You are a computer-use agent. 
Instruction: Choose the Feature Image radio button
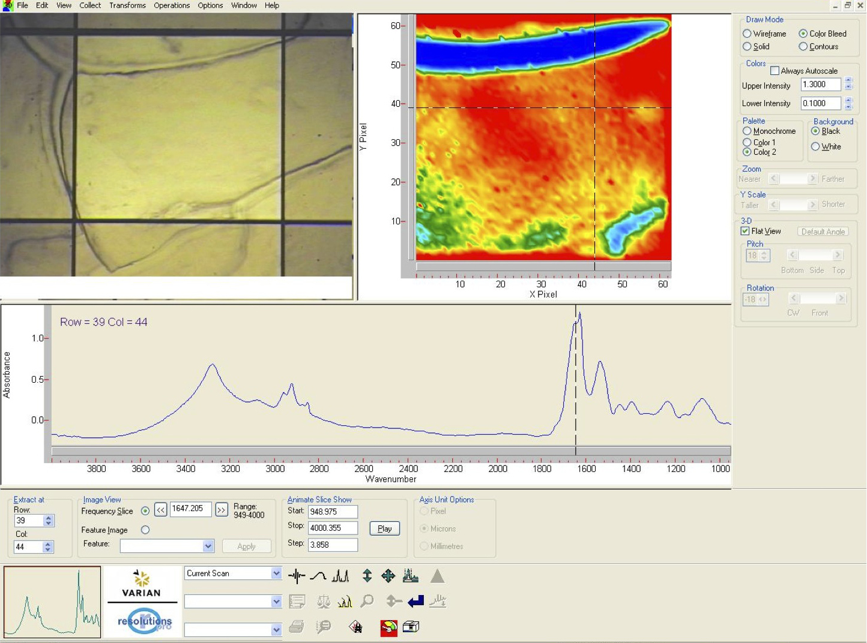(x=145, y=530)
